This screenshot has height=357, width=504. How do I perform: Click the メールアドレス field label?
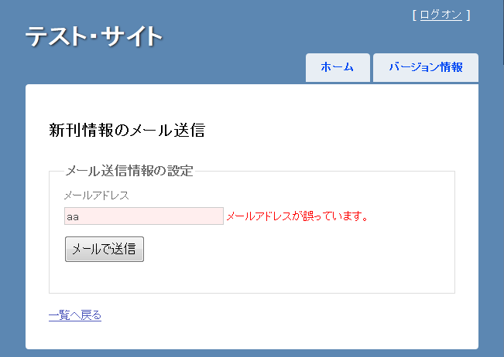tap(97, 195)
